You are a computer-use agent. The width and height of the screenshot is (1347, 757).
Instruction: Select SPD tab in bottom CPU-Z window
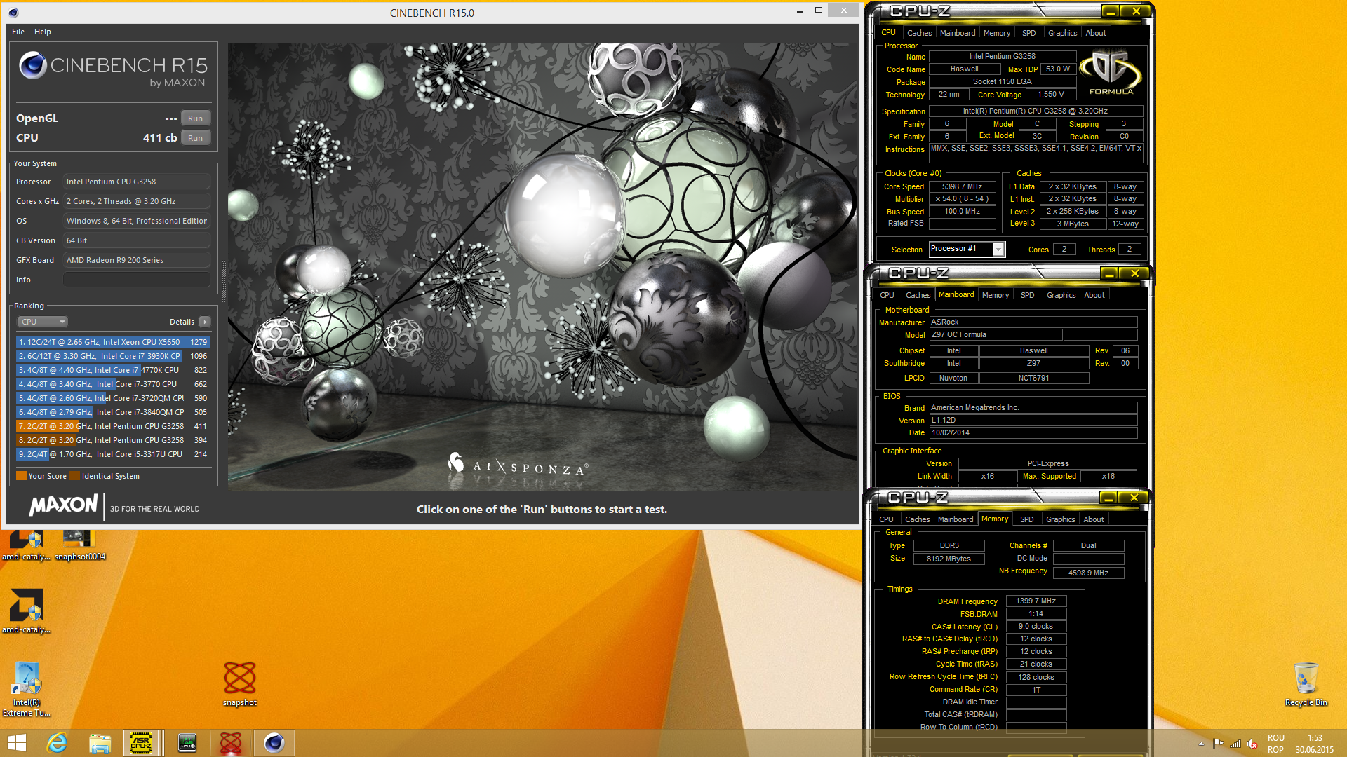pos(1026,519)
